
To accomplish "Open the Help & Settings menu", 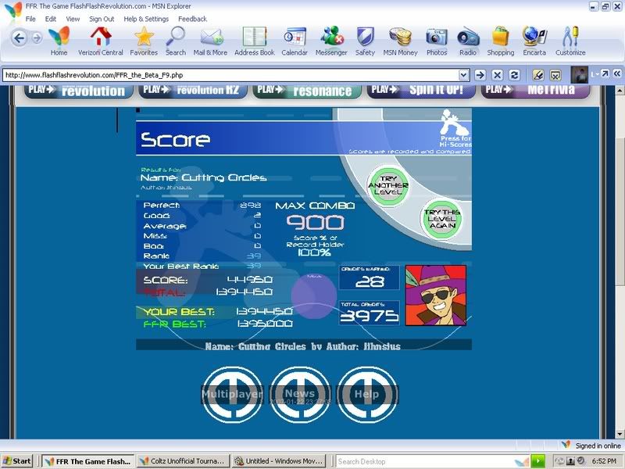I will (x=146, y=19).
